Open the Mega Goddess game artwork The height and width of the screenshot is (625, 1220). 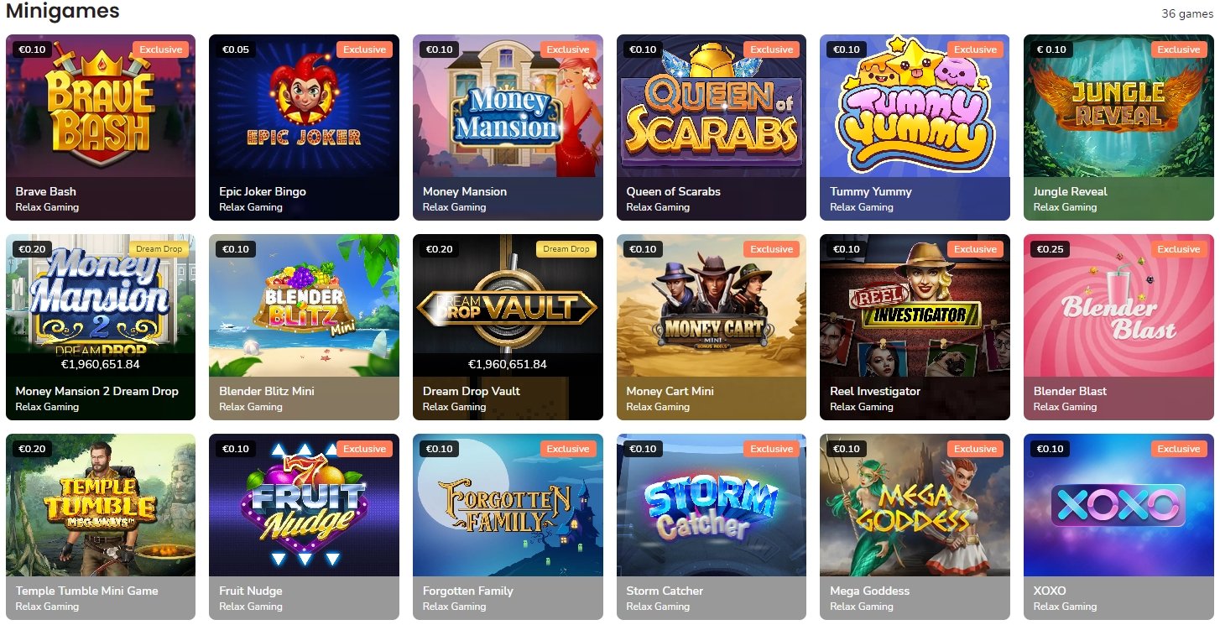915,505
